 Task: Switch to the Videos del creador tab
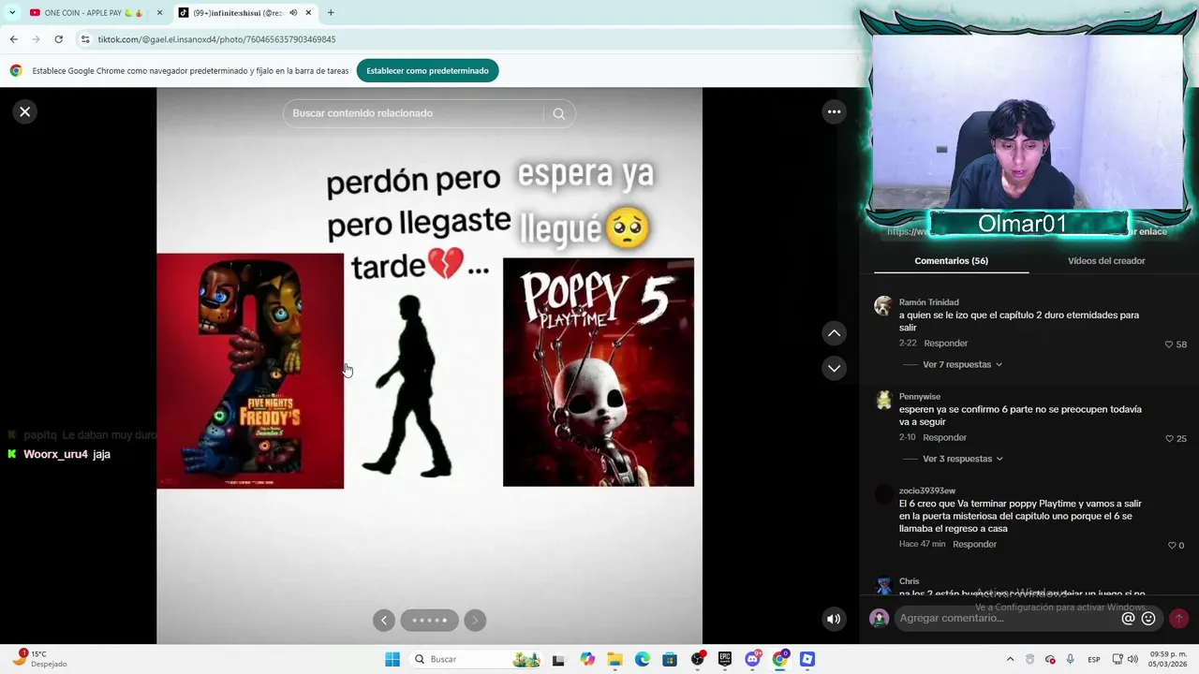1106,261
